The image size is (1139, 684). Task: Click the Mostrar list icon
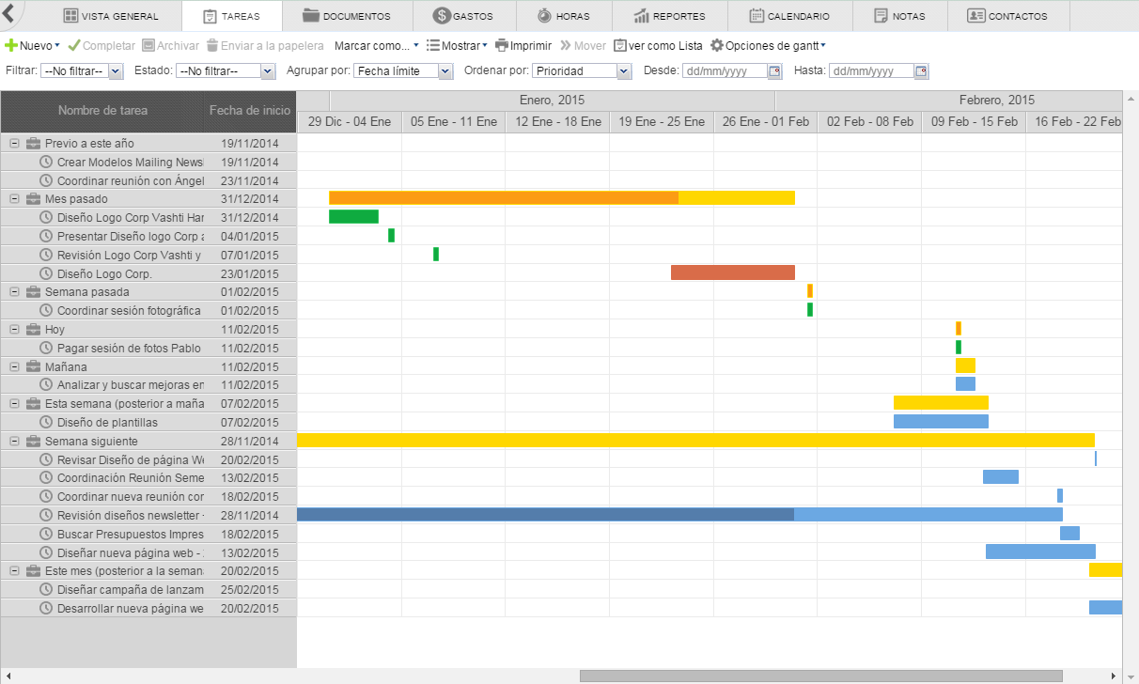(x=432, y=45)
